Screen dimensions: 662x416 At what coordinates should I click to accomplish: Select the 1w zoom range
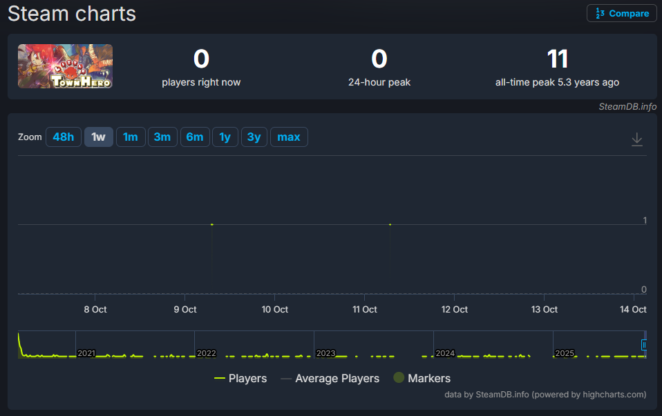pyautogui.click(x=98, y=137)
